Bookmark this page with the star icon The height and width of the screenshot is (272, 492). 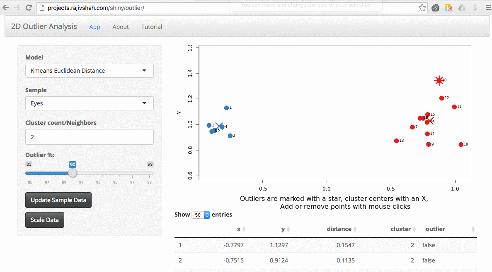pyautogui.click(x=422, y=7)
